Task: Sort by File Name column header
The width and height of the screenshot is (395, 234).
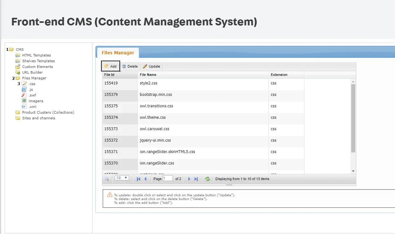Action: (x=203, y=75)
